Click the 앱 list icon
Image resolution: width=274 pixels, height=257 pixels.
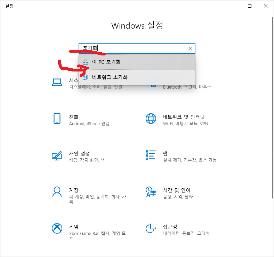(x=151, y=155)
